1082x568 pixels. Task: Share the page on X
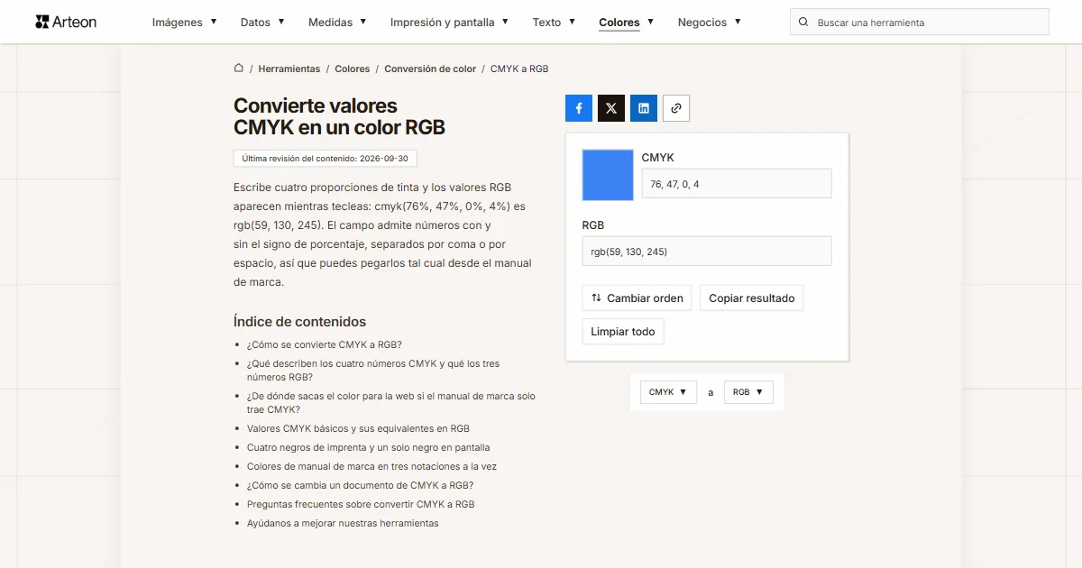tap(611, 108)
